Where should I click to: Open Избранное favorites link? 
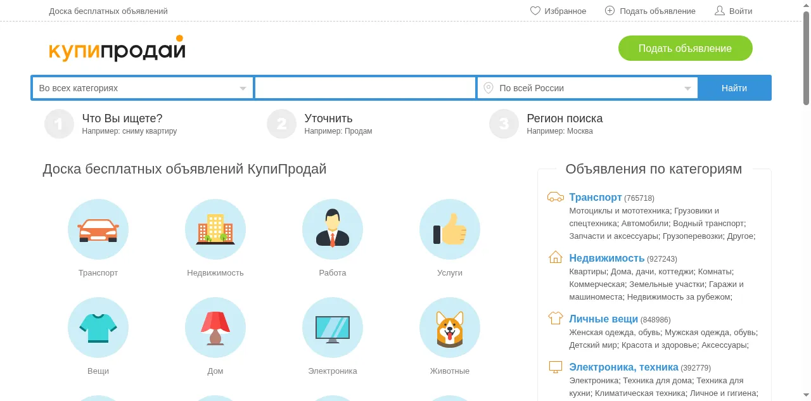pos(565,11)
